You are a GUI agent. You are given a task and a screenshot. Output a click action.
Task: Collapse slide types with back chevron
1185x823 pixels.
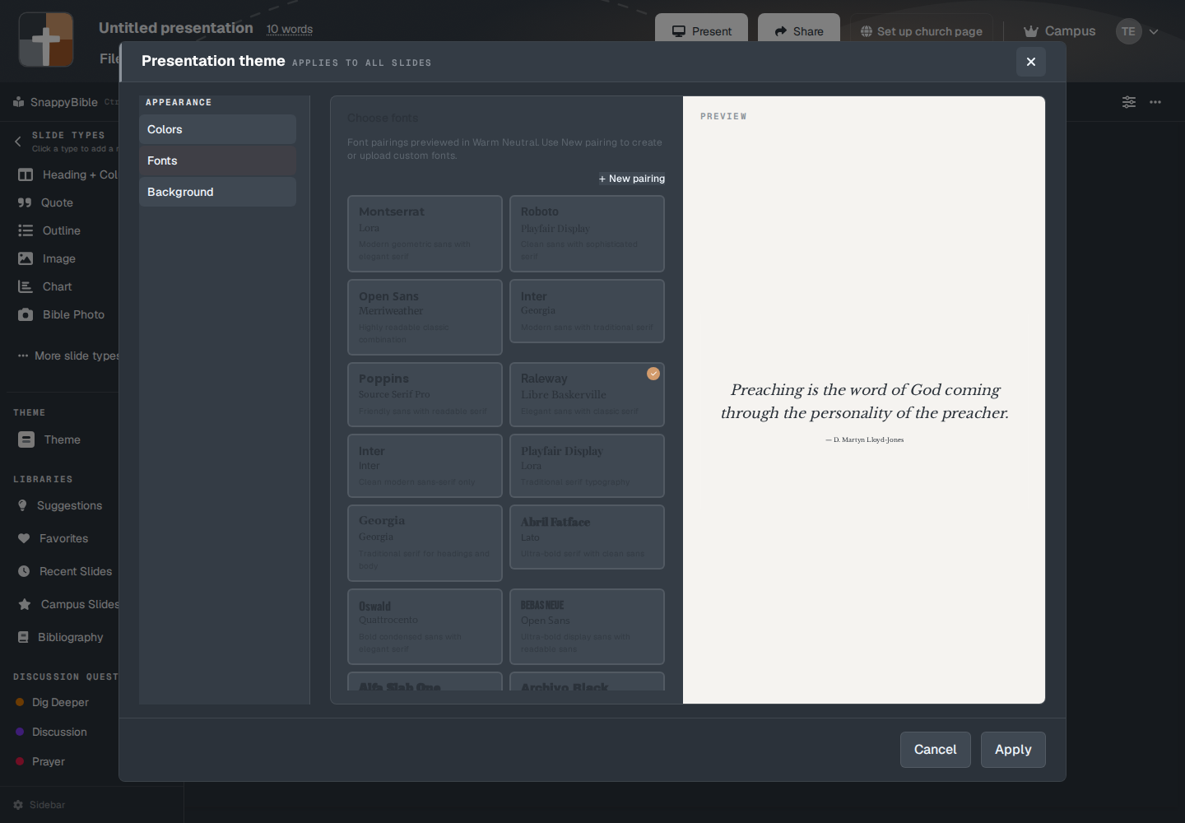click(18, 142)
